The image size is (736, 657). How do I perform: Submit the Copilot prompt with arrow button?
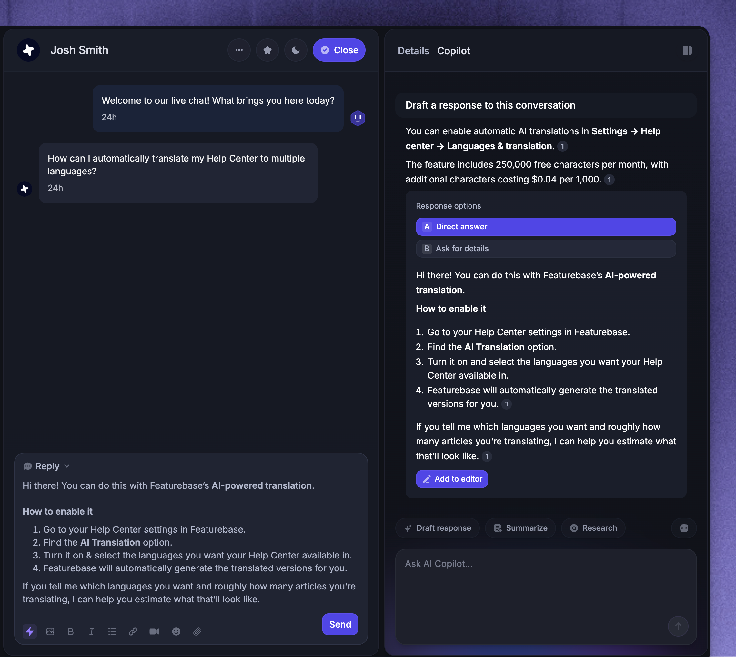coord(678,626)
